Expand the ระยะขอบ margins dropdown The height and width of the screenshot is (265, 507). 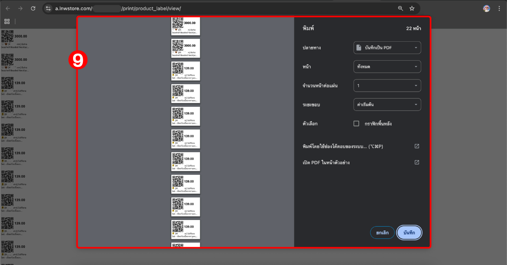coord(387,105)
